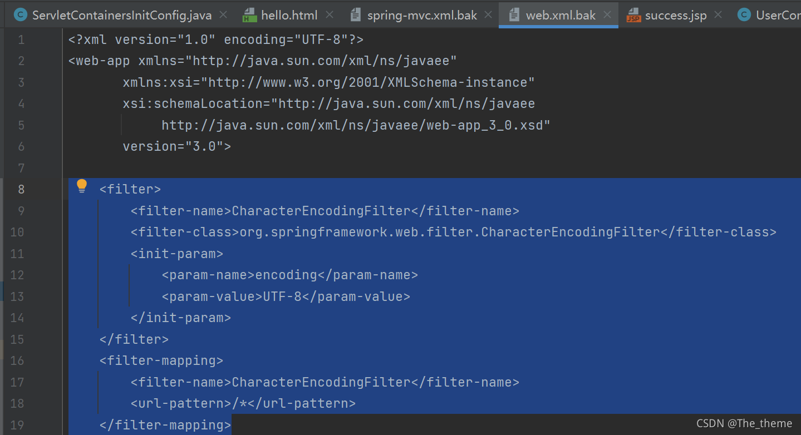Image resolution: width=801 pixels, height=435 pixels.
Task: Click the param-name encoding line
Action: pos(290,275)
